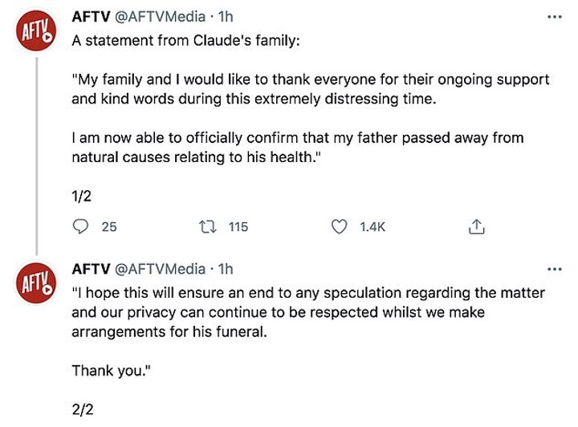
Task: Click AFTV display name on first tweet
Action: [92, 17]
